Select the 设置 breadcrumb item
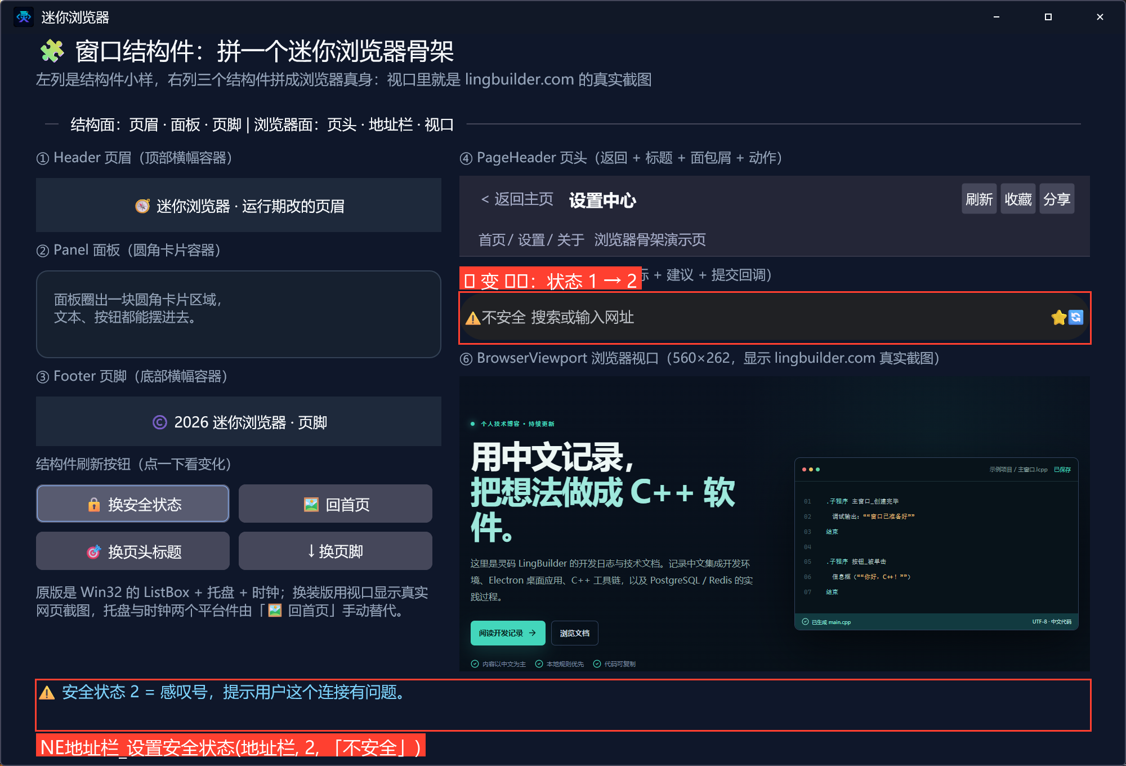Screen dimensions: 1126x766 coord(531,240)
